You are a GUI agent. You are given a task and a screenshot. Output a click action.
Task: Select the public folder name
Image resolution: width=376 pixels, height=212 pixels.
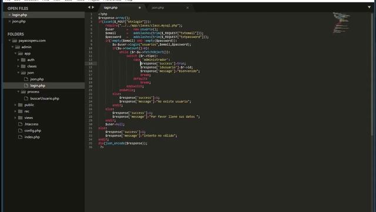(x=29, y=105)
